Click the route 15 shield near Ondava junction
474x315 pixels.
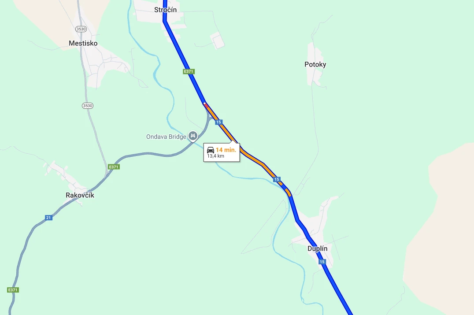tap(218, 122)
